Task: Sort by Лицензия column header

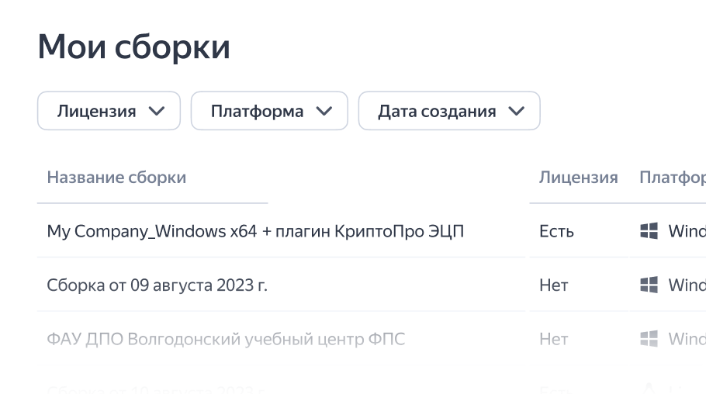Action: tap(578, 178)
